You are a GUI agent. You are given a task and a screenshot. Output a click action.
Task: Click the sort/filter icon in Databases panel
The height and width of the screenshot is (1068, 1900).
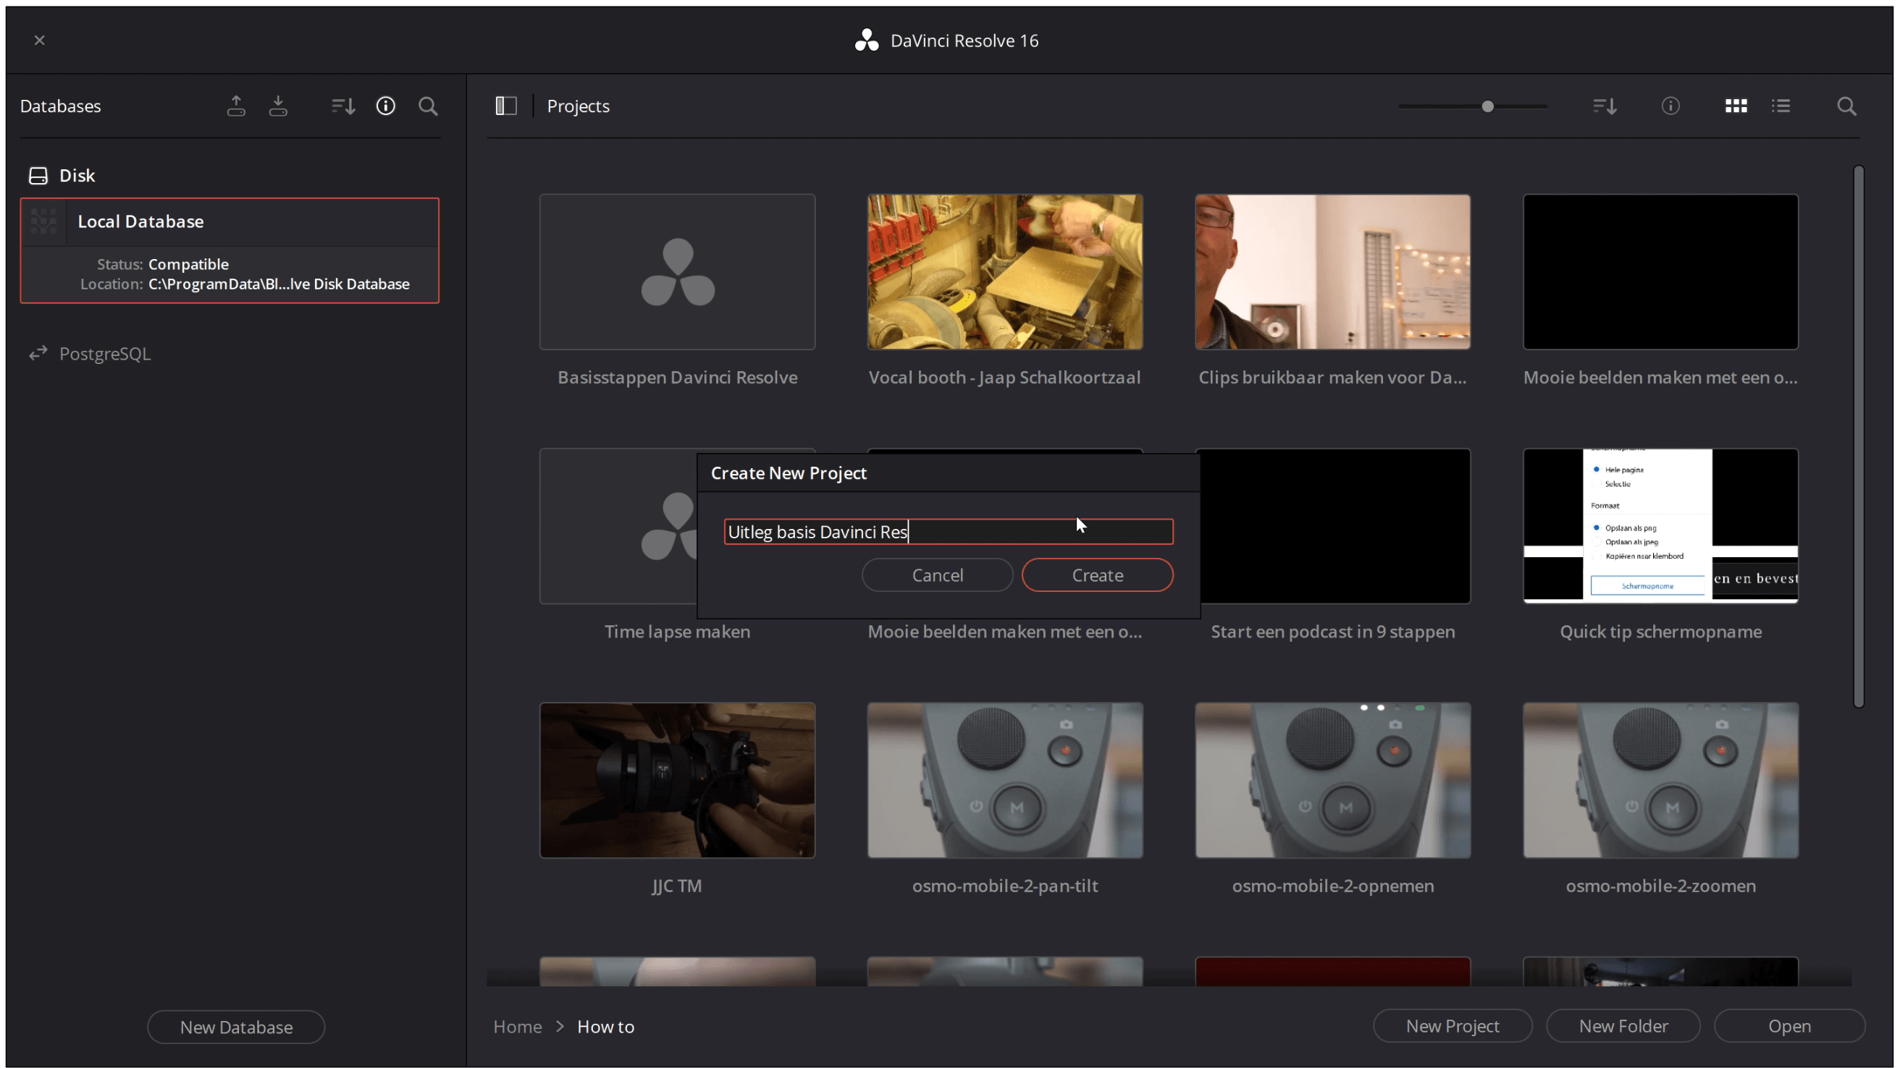[342, 106]
